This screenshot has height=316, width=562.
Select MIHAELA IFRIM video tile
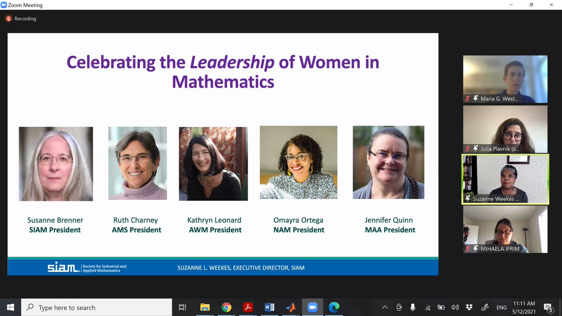point(505,229)
